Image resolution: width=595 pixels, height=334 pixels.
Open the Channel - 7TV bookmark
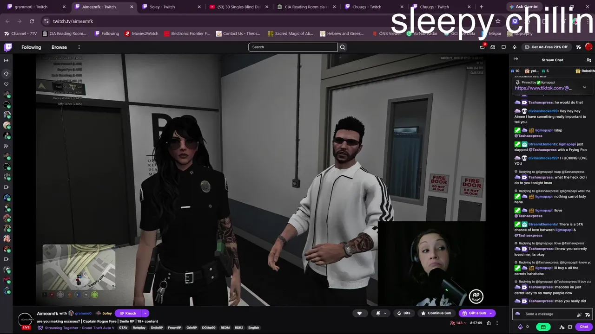[20, 33]
